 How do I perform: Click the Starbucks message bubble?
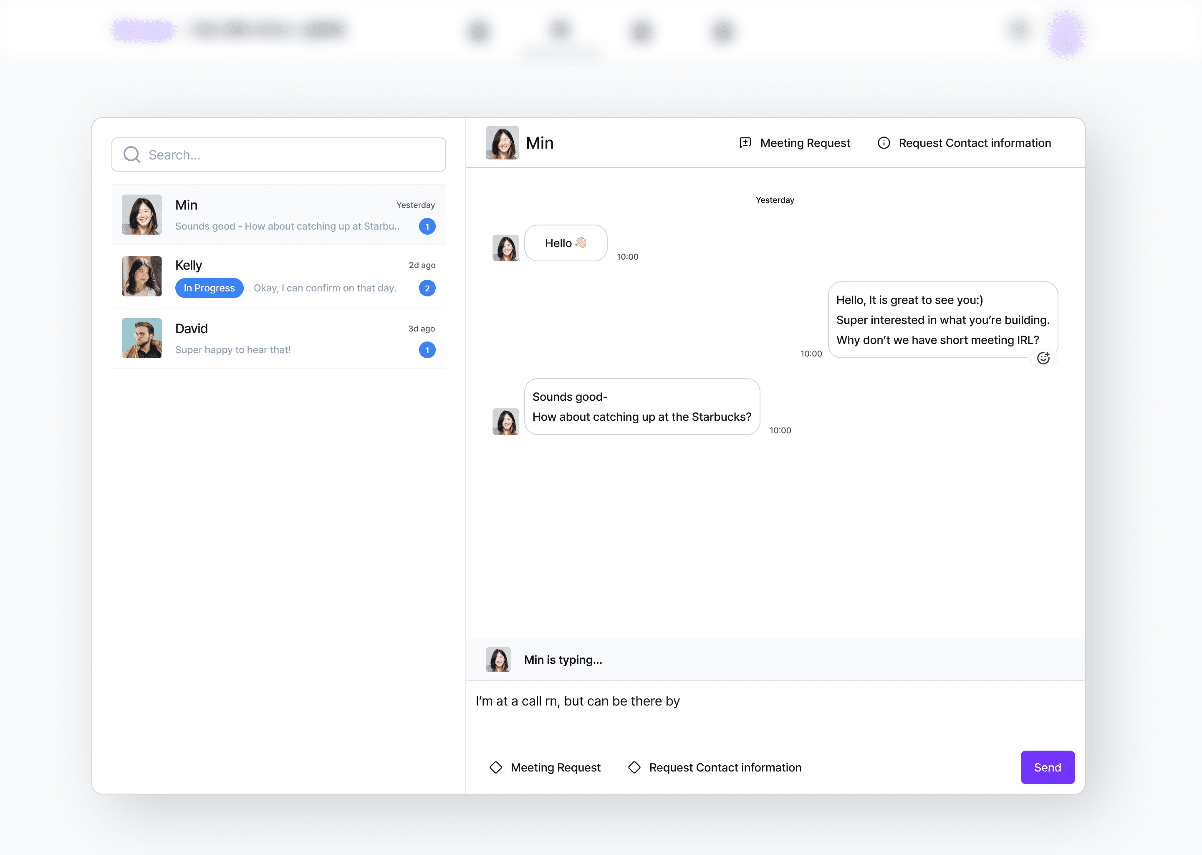[641, 407]
